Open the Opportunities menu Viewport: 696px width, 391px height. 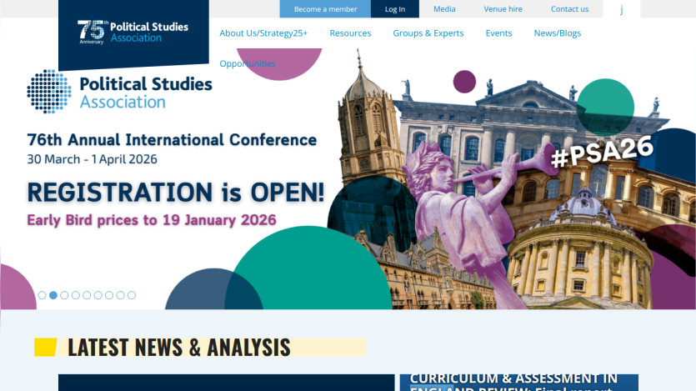pyautogui.click(x=248, y=63)
